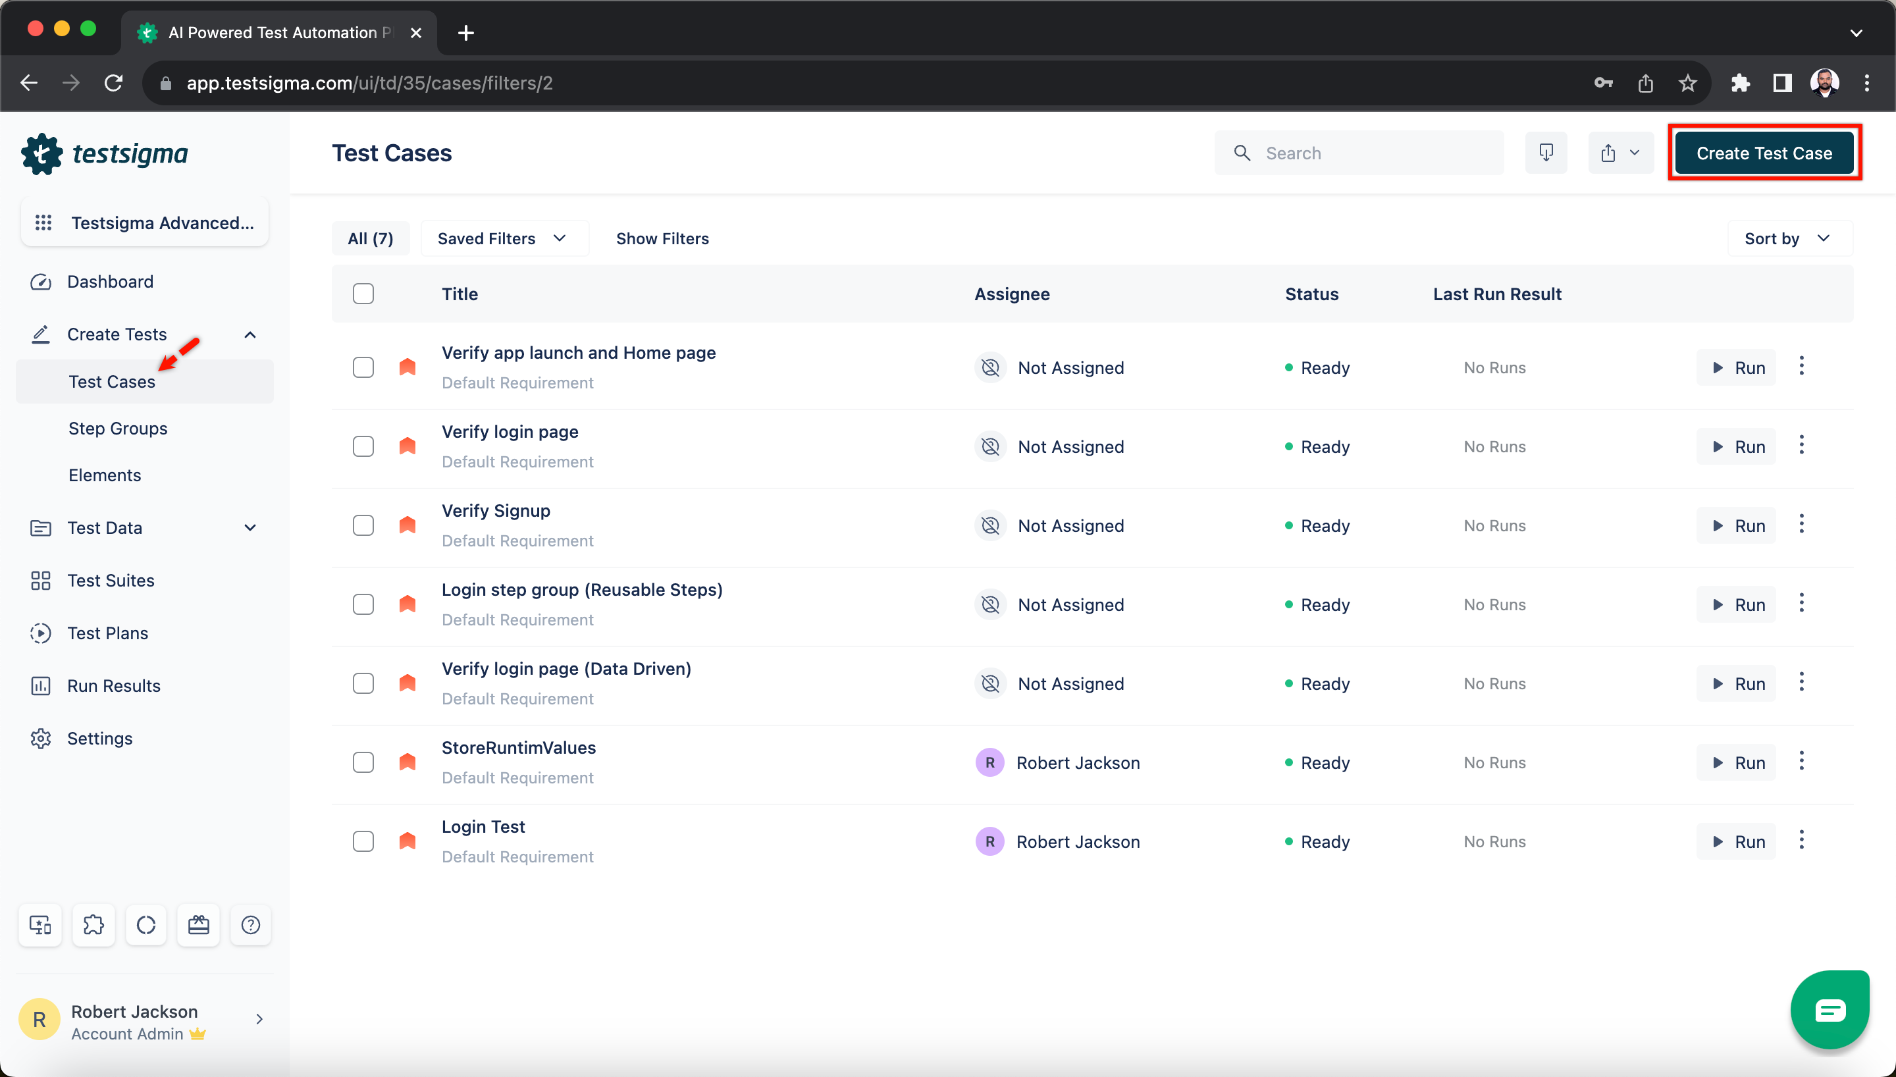The width and height of the screenshot is (1896, 1077).
Task: Click the export/share icon in toolbar
Action: pos(1611,152)
